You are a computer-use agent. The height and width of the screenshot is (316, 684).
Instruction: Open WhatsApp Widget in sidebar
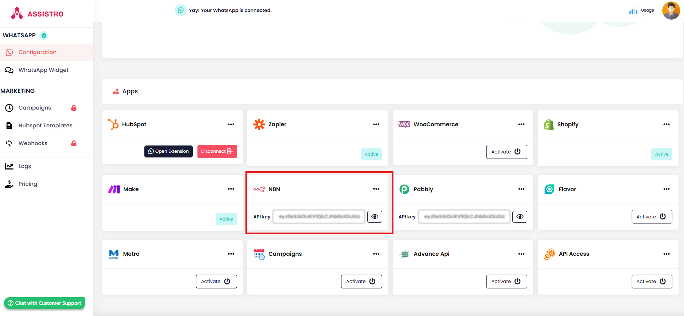(43, 70)
